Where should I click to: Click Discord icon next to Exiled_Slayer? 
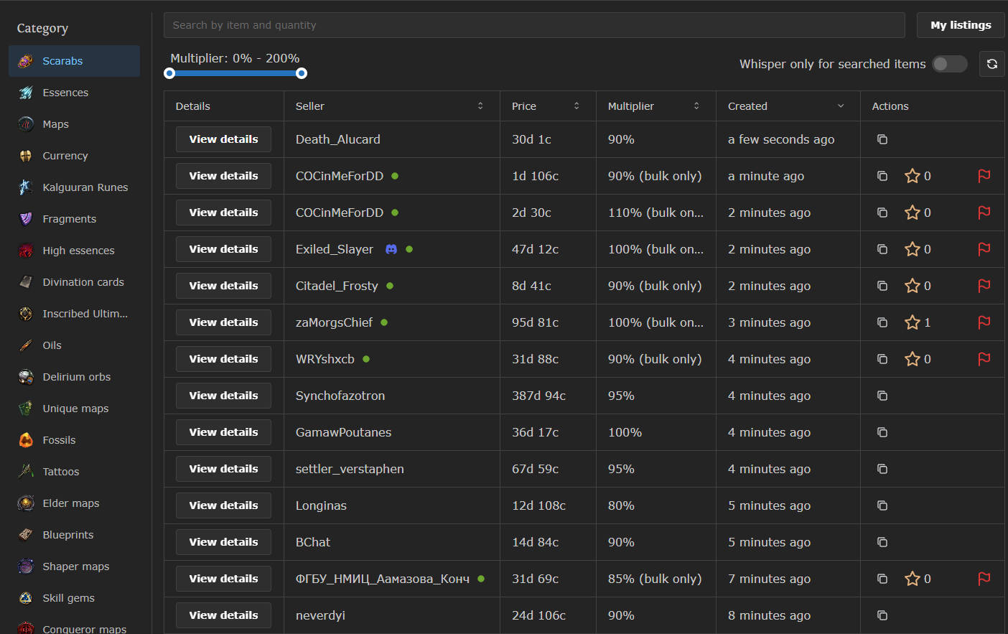(x=391, y=249)
